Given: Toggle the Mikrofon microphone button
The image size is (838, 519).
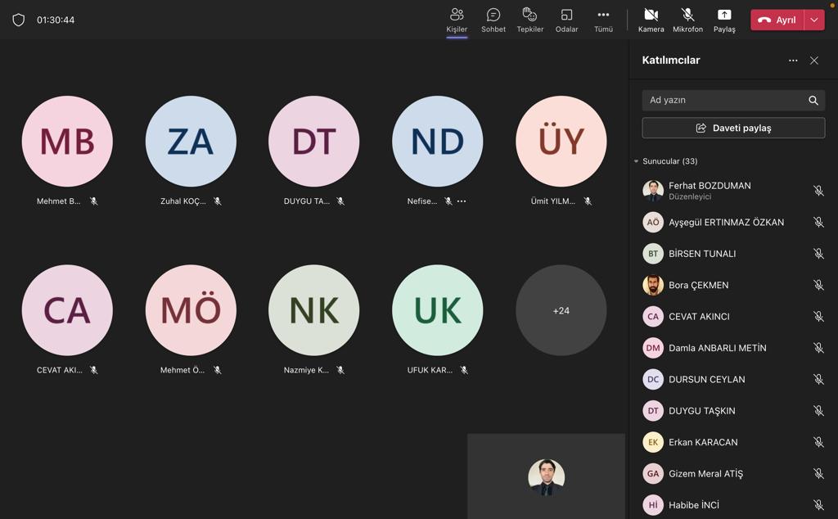Looking at the screenshot, I should pyautogui.click(x=687, y=20).
